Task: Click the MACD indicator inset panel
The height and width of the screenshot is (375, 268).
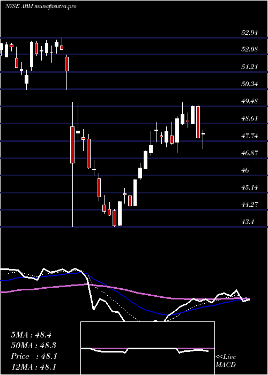Action: tap(147, 348)
